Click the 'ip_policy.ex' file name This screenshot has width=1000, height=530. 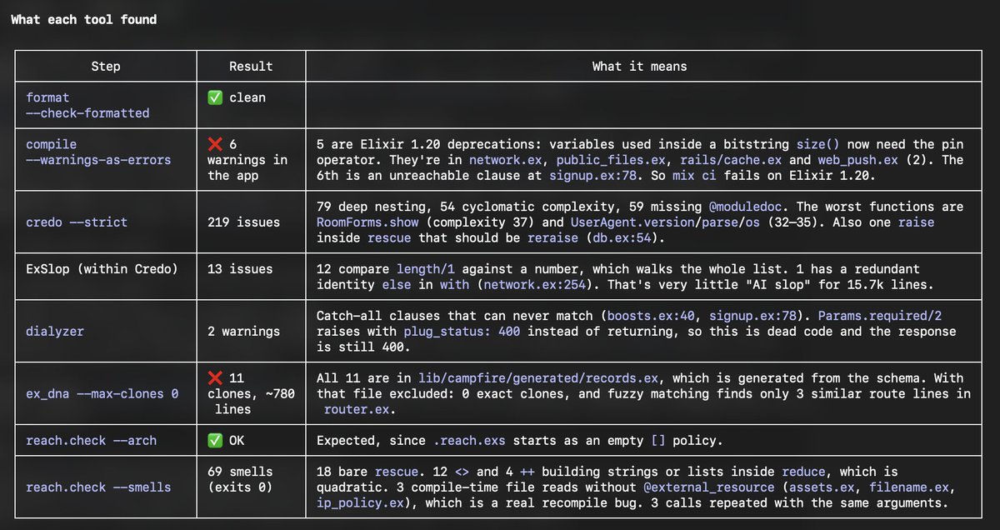(x=360, y=502)
